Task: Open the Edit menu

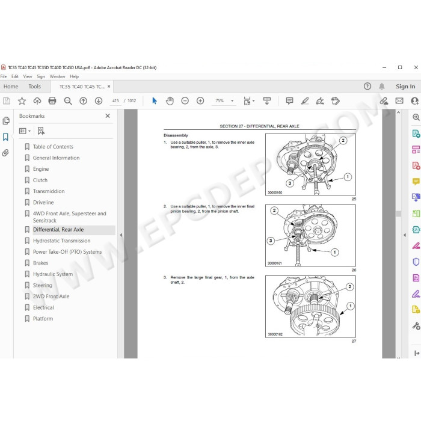Action: pos(15,76)
